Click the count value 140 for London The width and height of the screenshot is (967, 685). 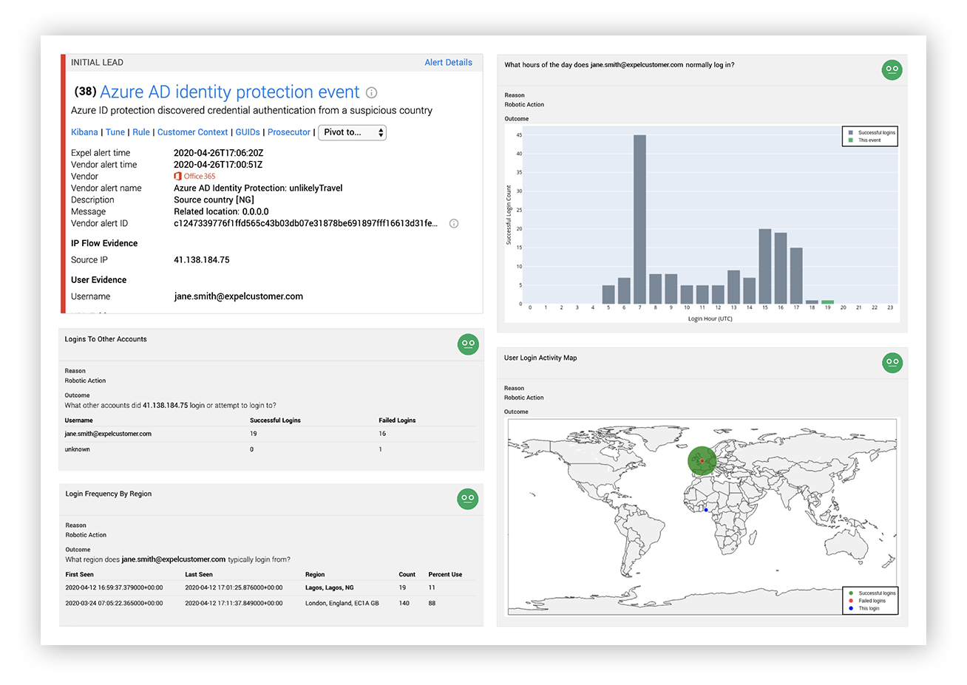404,603
